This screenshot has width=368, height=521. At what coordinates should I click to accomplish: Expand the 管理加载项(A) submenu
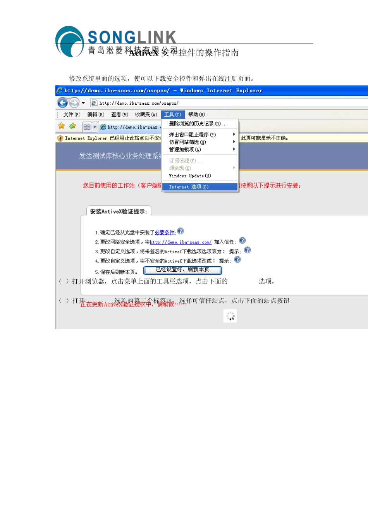point(199,149)
